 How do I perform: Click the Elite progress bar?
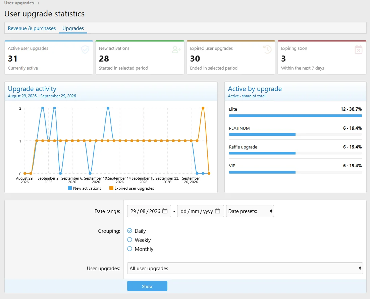(296, 116)
